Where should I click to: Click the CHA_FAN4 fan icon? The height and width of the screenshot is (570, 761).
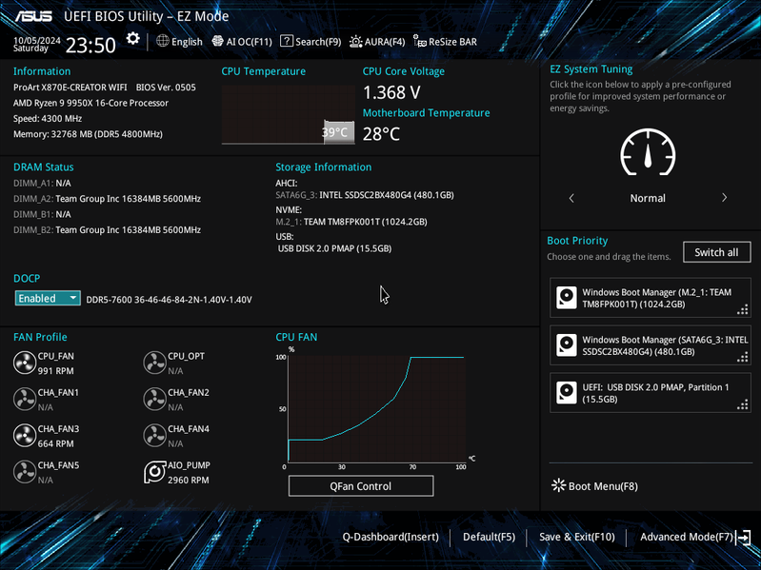[x=155, y=435]
